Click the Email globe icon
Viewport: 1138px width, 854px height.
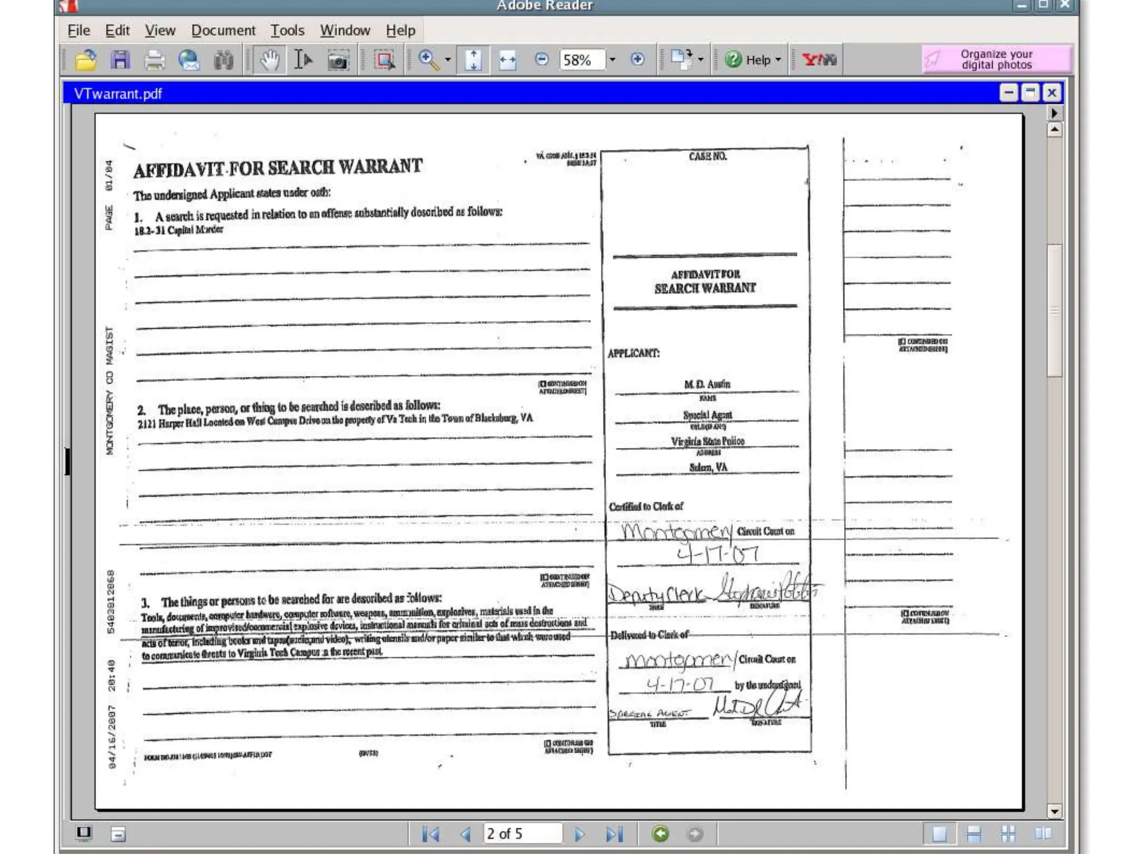tap(189, 60)
